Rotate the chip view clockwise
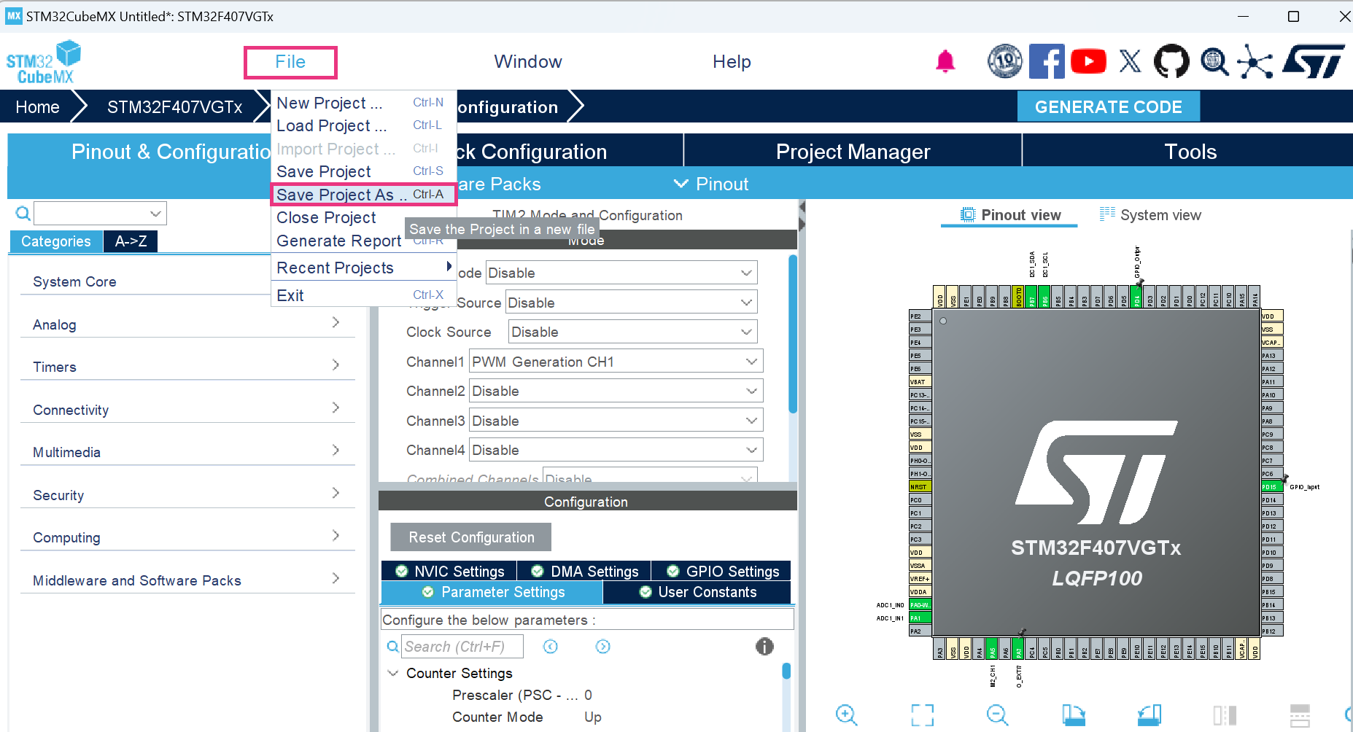 pyautogui.click(x=1072, y=715)
